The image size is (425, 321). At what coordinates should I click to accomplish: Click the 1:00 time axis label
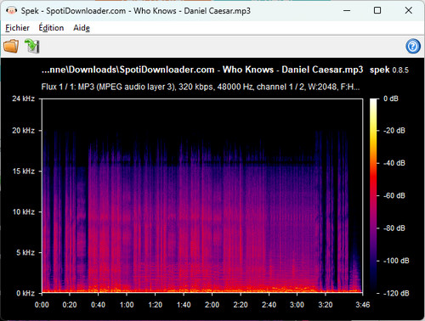pos(127,305)
